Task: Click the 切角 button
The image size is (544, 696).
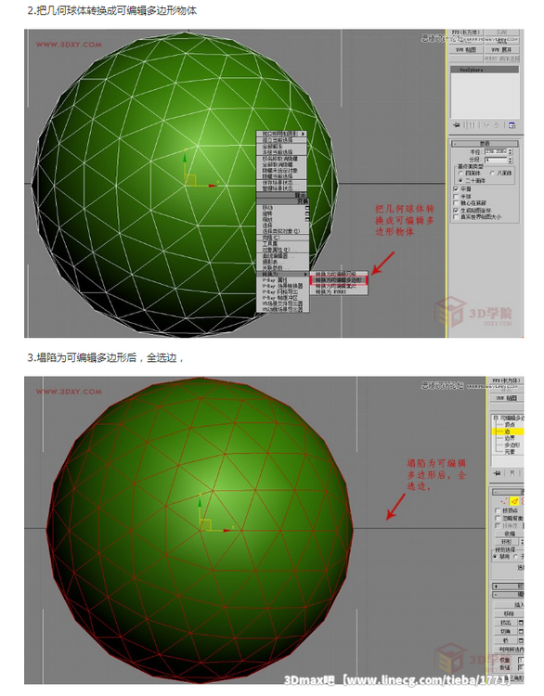Action: [x=506, y=631]
